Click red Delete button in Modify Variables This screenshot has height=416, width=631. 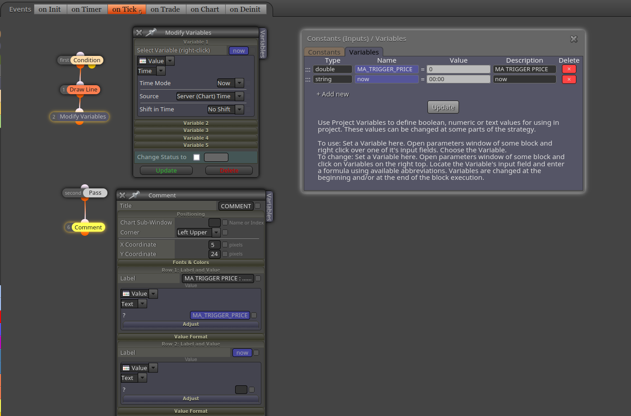pyautogui.click(x=229, y=170)
